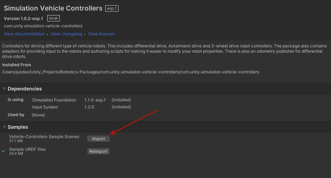Select the Simulation Vehicle Controllers title
The width and height of the screenshot is (331, 178).
[53, 8]
